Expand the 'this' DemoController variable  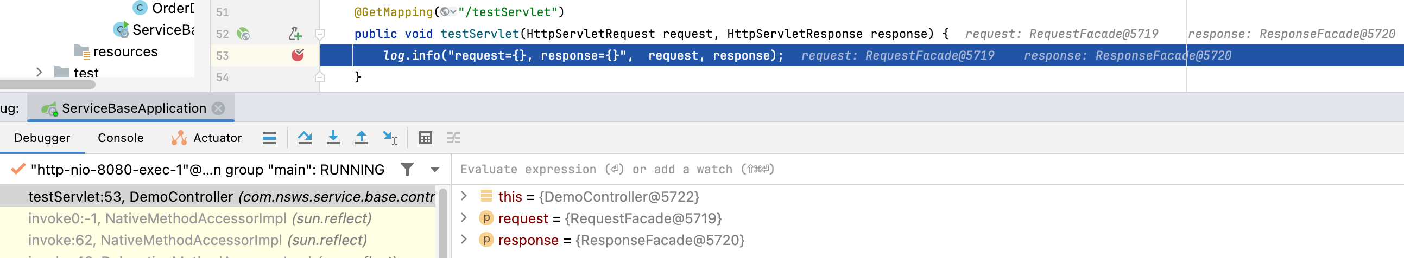(464, 197)
